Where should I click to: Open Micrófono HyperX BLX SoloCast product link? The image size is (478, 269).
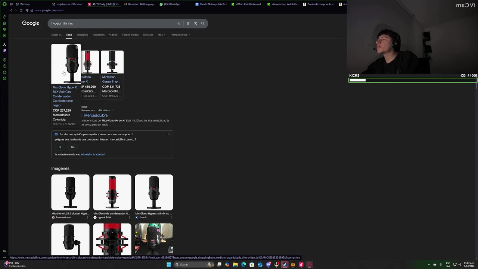coord(65,96)
